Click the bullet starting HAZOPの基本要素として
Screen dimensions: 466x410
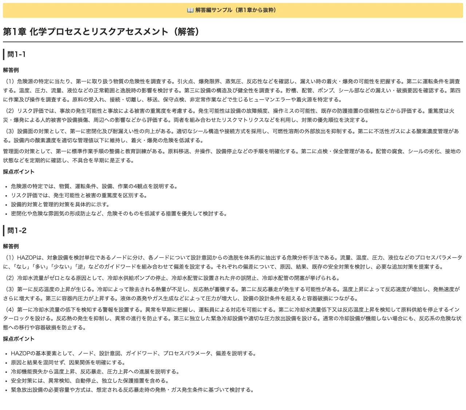tap(134, 353)
